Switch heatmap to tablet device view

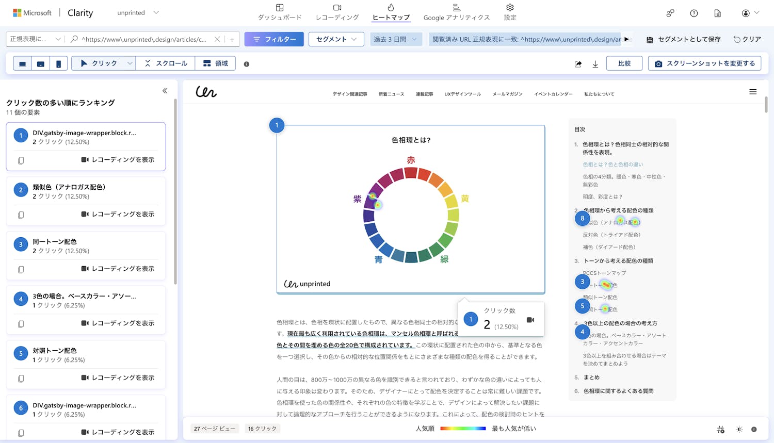(x=40, y=64)
